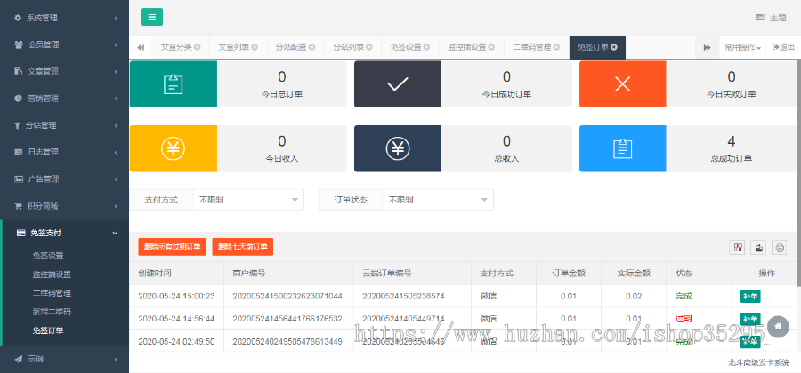
Task: Expand the 积分商城 sidebar menu
Action: [64, 206]
